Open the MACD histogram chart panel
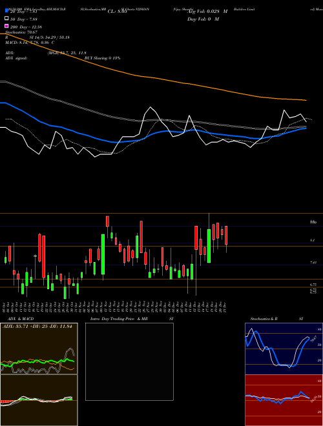Viewport: 323px width, 426px height. pyautogui.click(x=39, y=400)
